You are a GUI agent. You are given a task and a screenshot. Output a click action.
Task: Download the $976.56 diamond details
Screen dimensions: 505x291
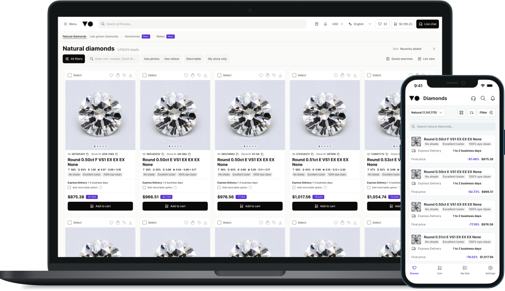coord(280,75)
